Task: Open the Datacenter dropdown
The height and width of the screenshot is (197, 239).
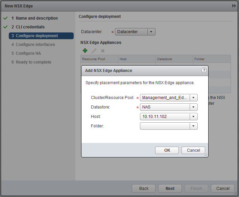Action: coord(151,32)
